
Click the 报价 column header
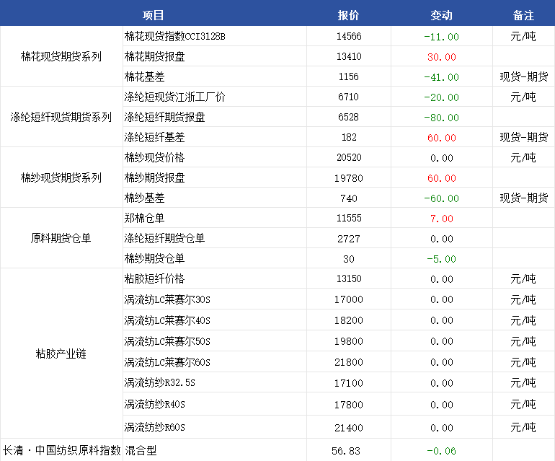348,15
